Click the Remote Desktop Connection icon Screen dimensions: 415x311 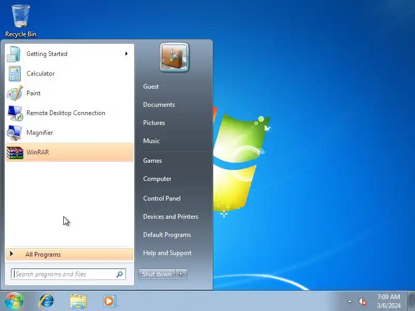click(x=15, y=113)
